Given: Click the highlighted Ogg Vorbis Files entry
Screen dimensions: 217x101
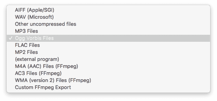Looking at the screenshot, I should (x=34, y=38).
